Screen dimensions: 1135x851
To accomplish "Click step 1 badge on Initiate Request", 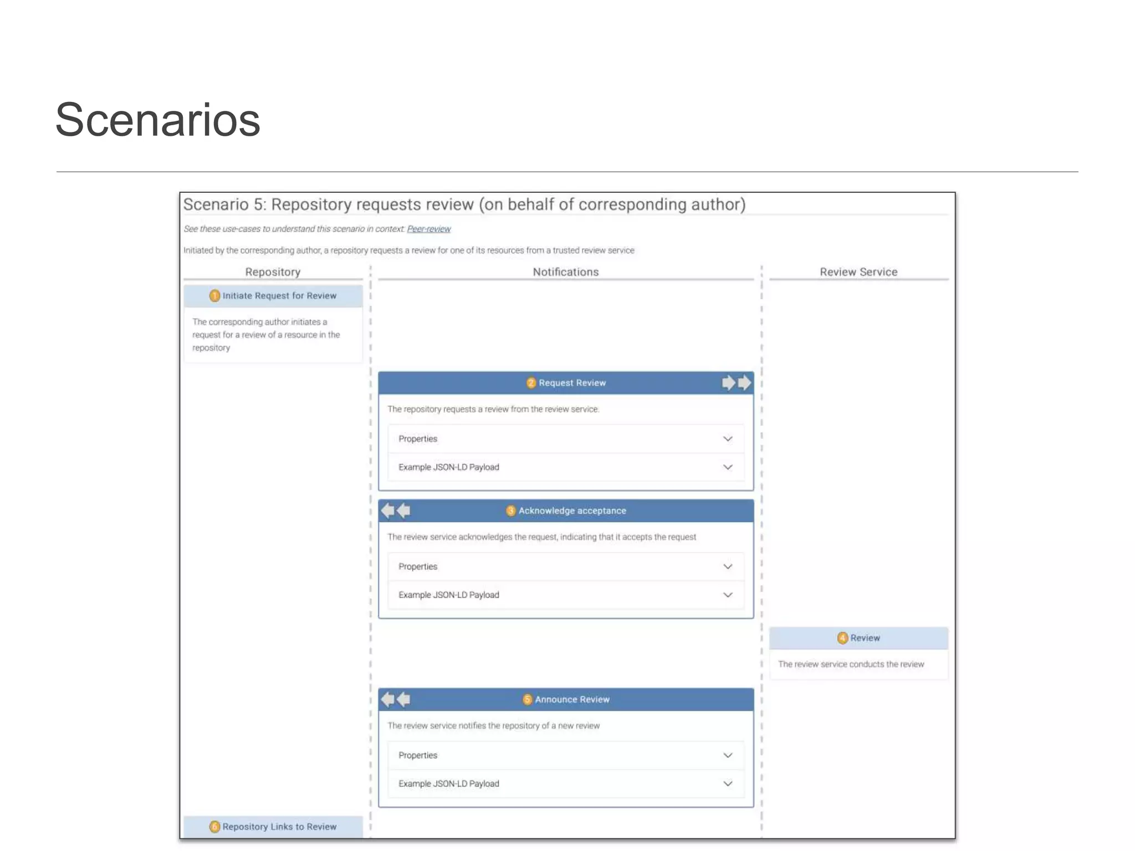I will click(x=214, y=296).
